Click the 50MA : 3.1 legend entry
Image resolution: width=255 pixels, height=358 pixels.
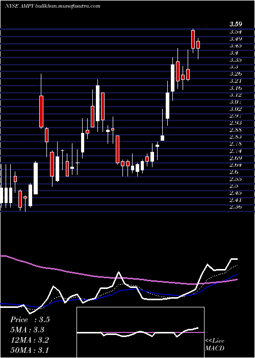30,350
